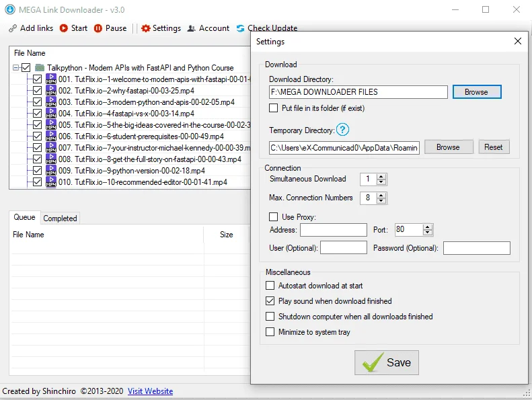Viewport: 532px width, 400px height.
Task: Click the Start play icon
Action: [63, 28]
